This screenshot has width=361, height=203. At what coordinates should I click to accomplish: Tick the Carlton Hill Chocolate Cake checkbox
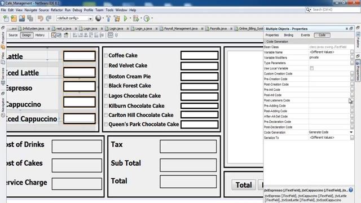pos(106,115)
